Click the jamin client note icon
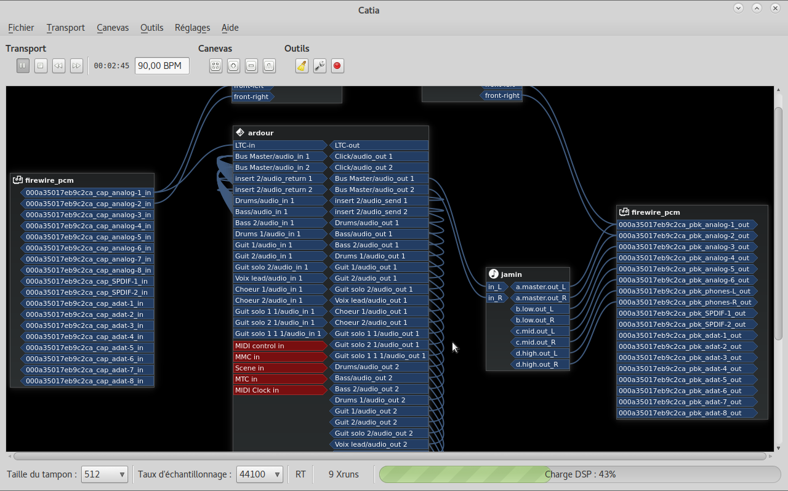 (493, 274)
